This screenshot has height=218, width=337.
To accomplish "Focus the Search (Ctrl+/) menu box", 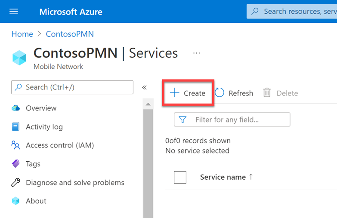I will pos(72,87).
